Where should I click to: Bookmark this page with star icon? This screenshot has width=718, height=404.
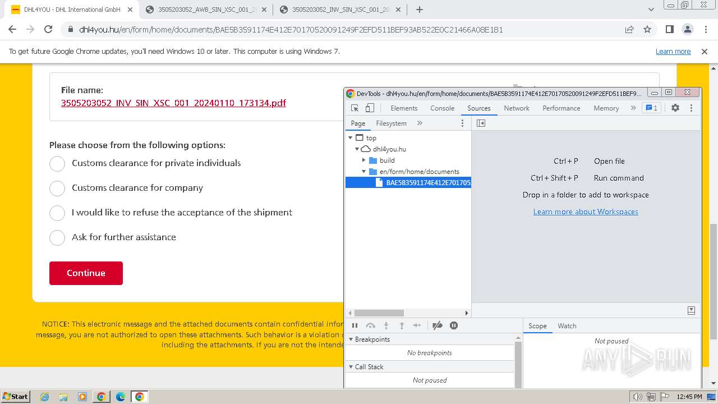click(647, 29)
